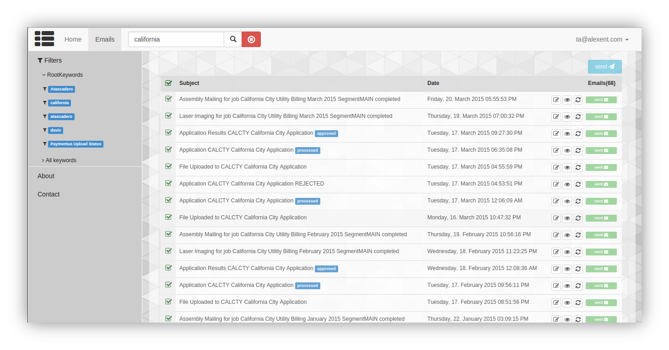Click the search magnifier button
Screen dimensions: 669x350
[x=233, y=39]
